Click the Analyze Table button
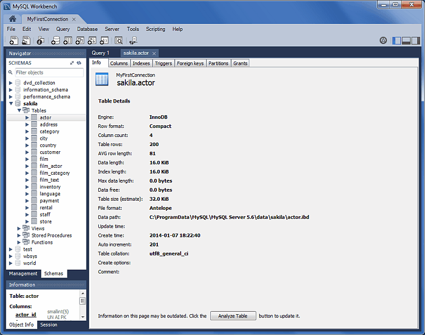This screenshot has width=425, height=335. point(233,316)
